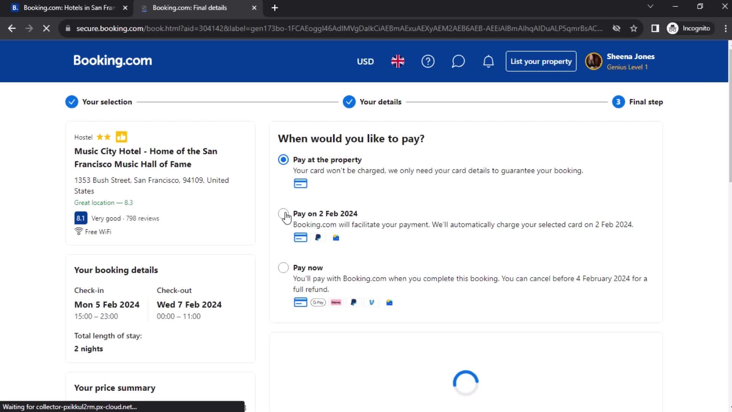The image size is (732, 412).
Task: Go back with the browser back arrow
Action: (x=12, y=28)
